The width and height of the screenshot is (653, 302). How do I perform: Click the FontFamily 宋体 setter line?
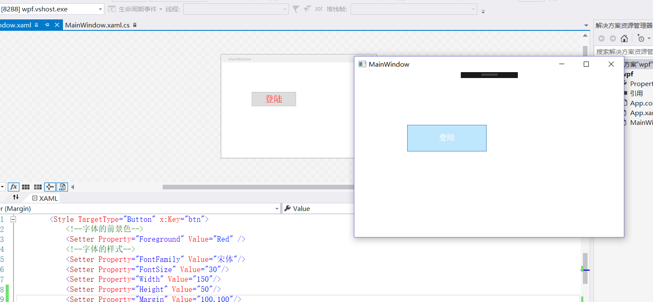click(x=155, y=259)
